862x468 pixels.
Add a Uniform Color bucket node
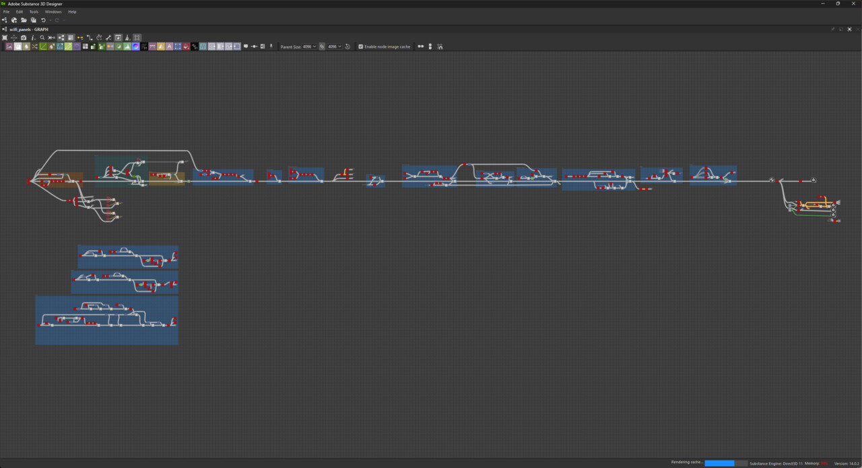coord(186,46)
